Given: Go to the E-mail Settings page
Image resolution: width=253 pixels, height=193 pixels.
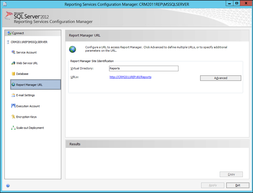Looking at the screenshot, I should click(25, 95).
